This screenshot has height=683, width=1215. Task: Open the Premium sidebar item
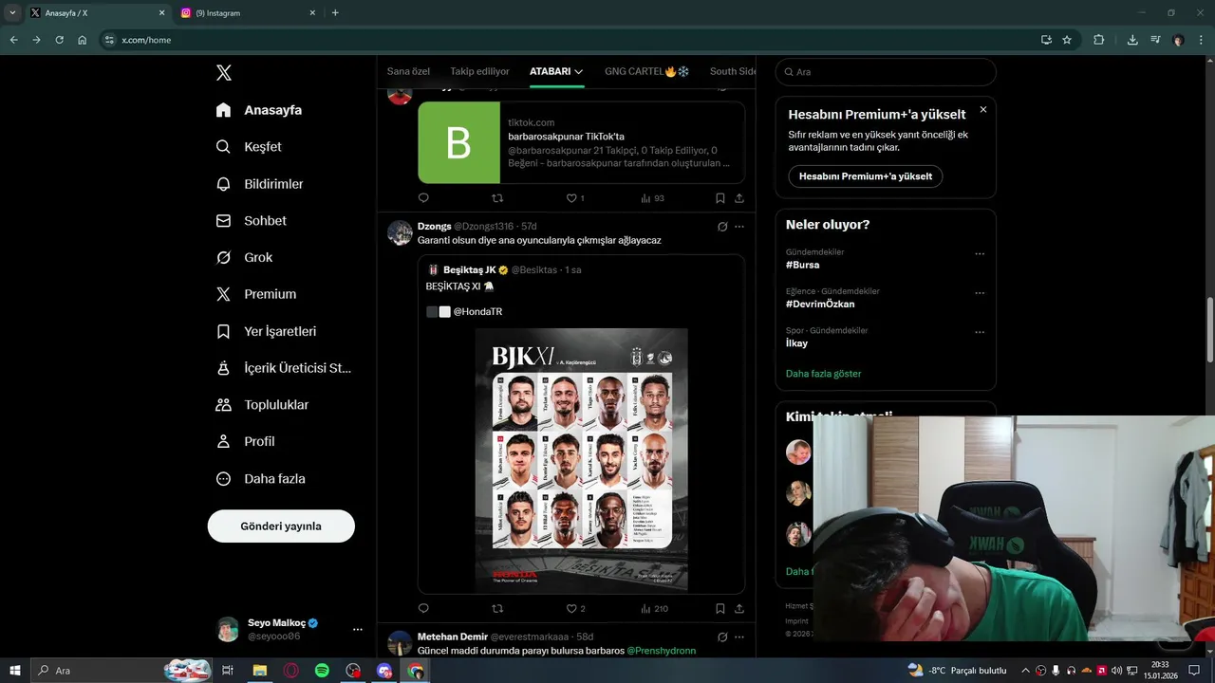coord(256,294)
